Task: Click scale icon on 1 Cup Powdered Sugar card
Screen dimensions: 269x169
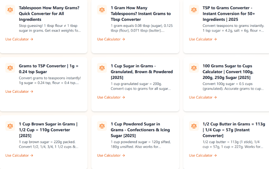Action: 102,126
